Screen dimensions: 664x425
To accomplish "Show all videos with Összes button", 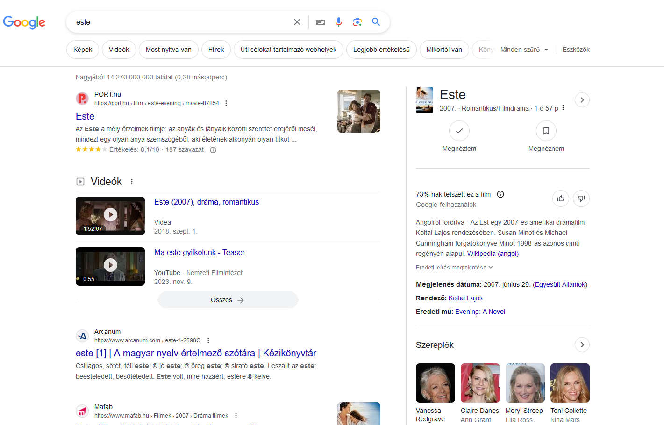I will [x=228, y=300].
